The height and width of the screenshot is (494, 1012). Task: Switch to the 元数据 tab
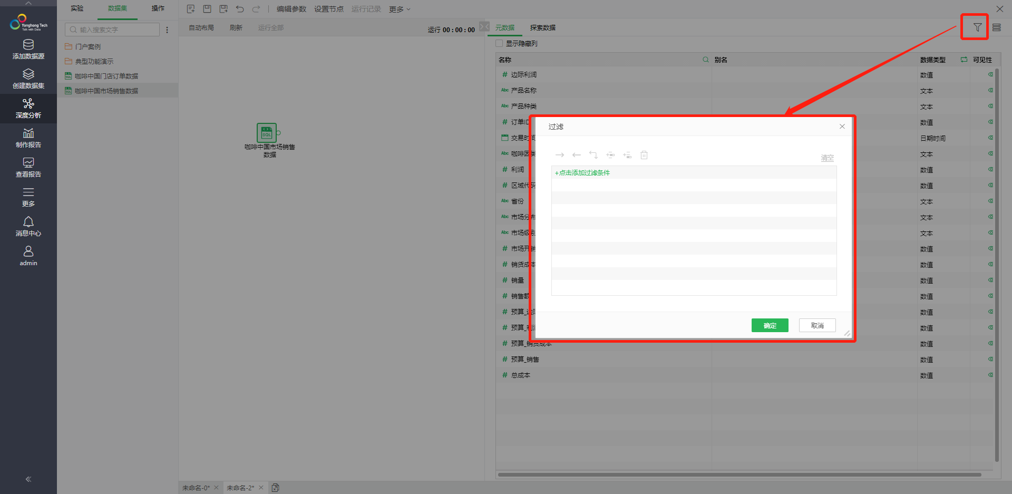point(504,28)
